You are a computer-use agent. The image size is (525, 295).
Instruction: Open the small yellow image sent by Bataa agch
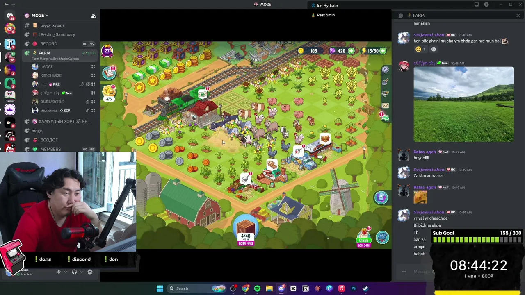[x=420, y=197]
